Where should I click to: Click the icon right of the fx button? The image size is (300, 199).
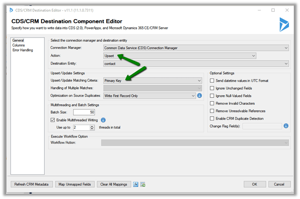tap(143, 184)
